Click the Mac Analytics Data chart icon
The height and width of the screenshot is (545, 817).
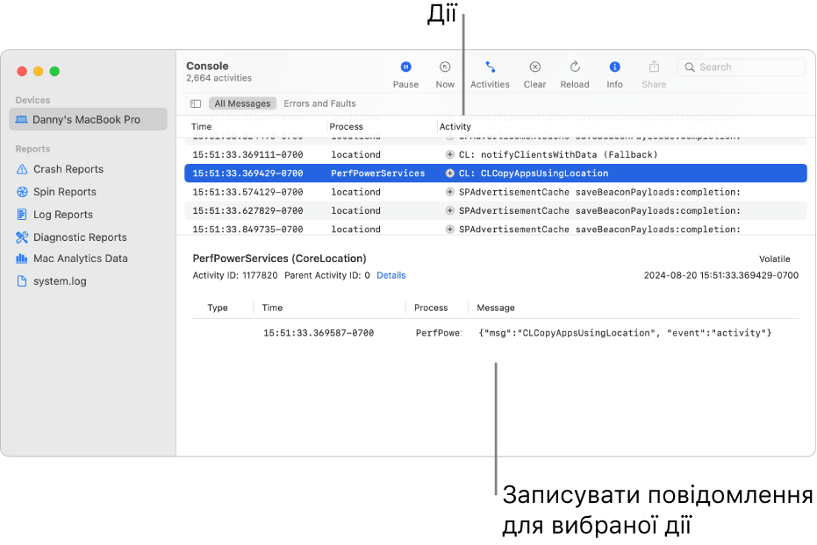22,258
